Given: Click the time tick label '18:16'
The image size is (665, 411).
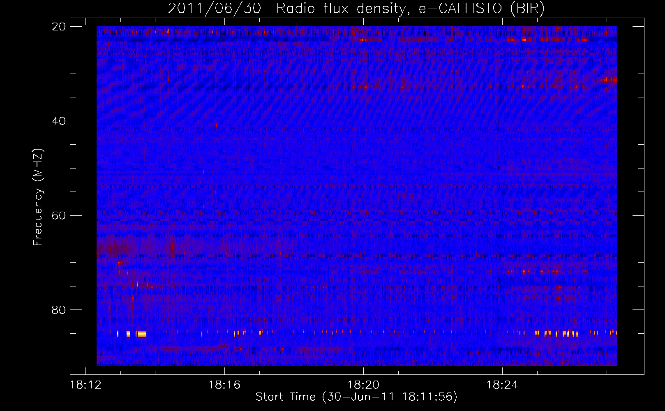Looking at the screenshot, I should [x=224, y=385].
